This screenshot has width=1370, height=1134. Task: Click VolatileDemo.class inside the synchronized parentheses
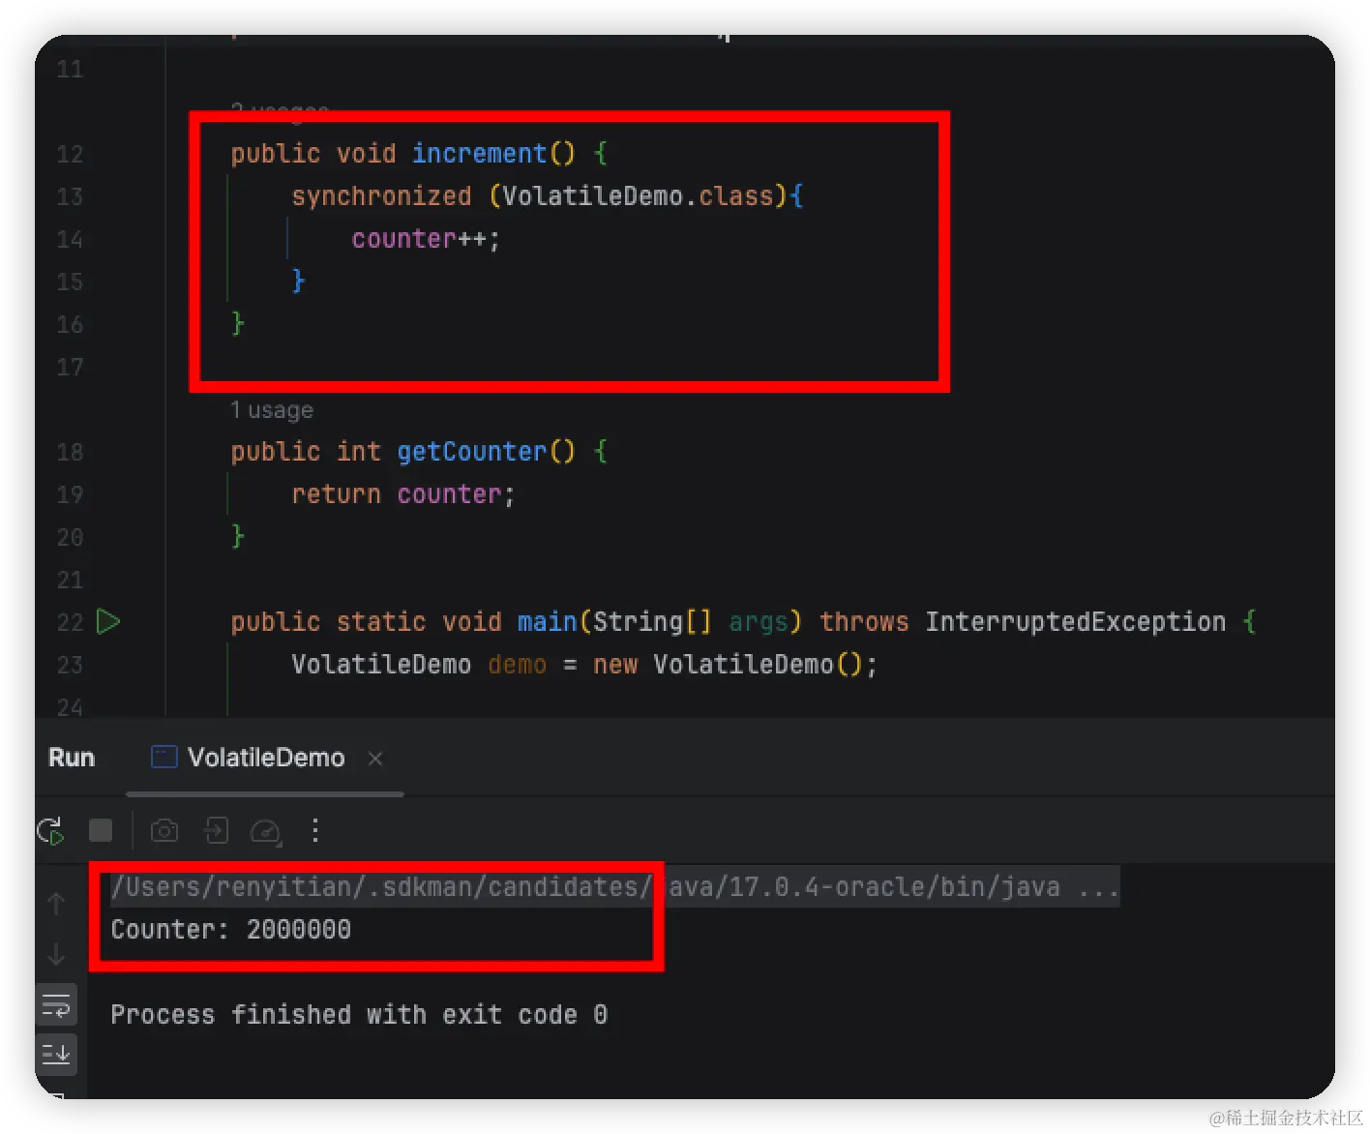[x=638, y=196]
